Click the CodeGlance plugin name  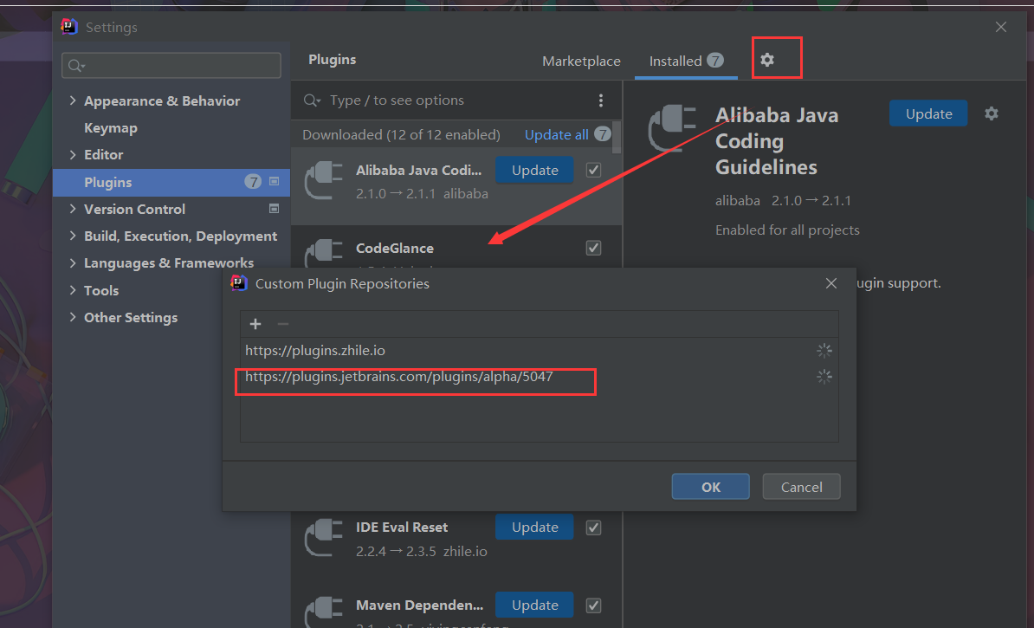(x=395, y=248)
